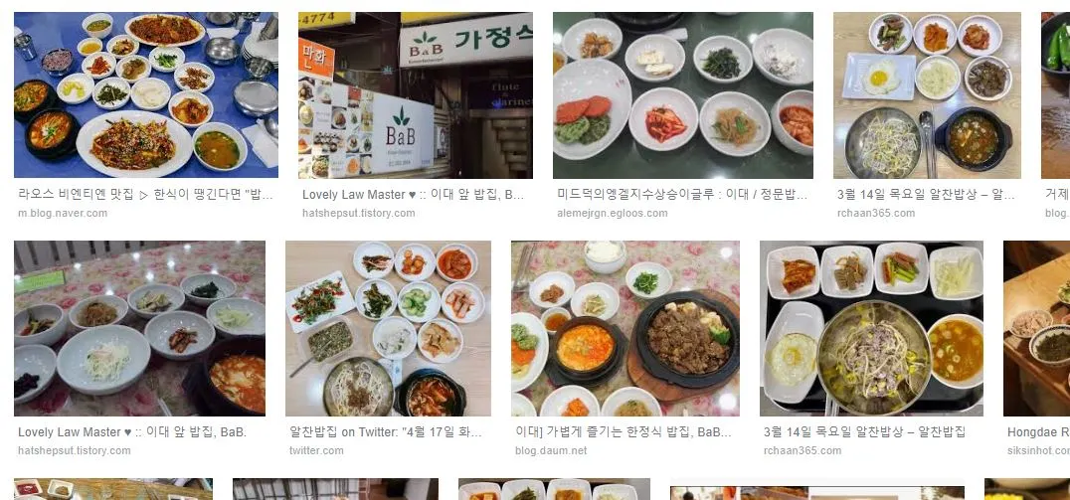Open the blue-tablecloth Korean feast photo
Viewport: 1070px width, 500px height.
click(146, 94)
